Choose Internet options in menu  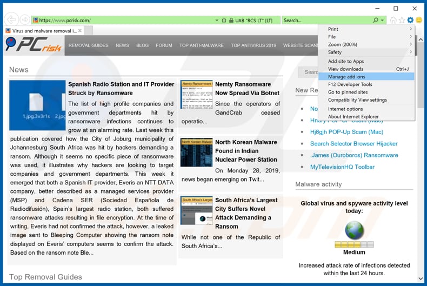click(345, 109)
